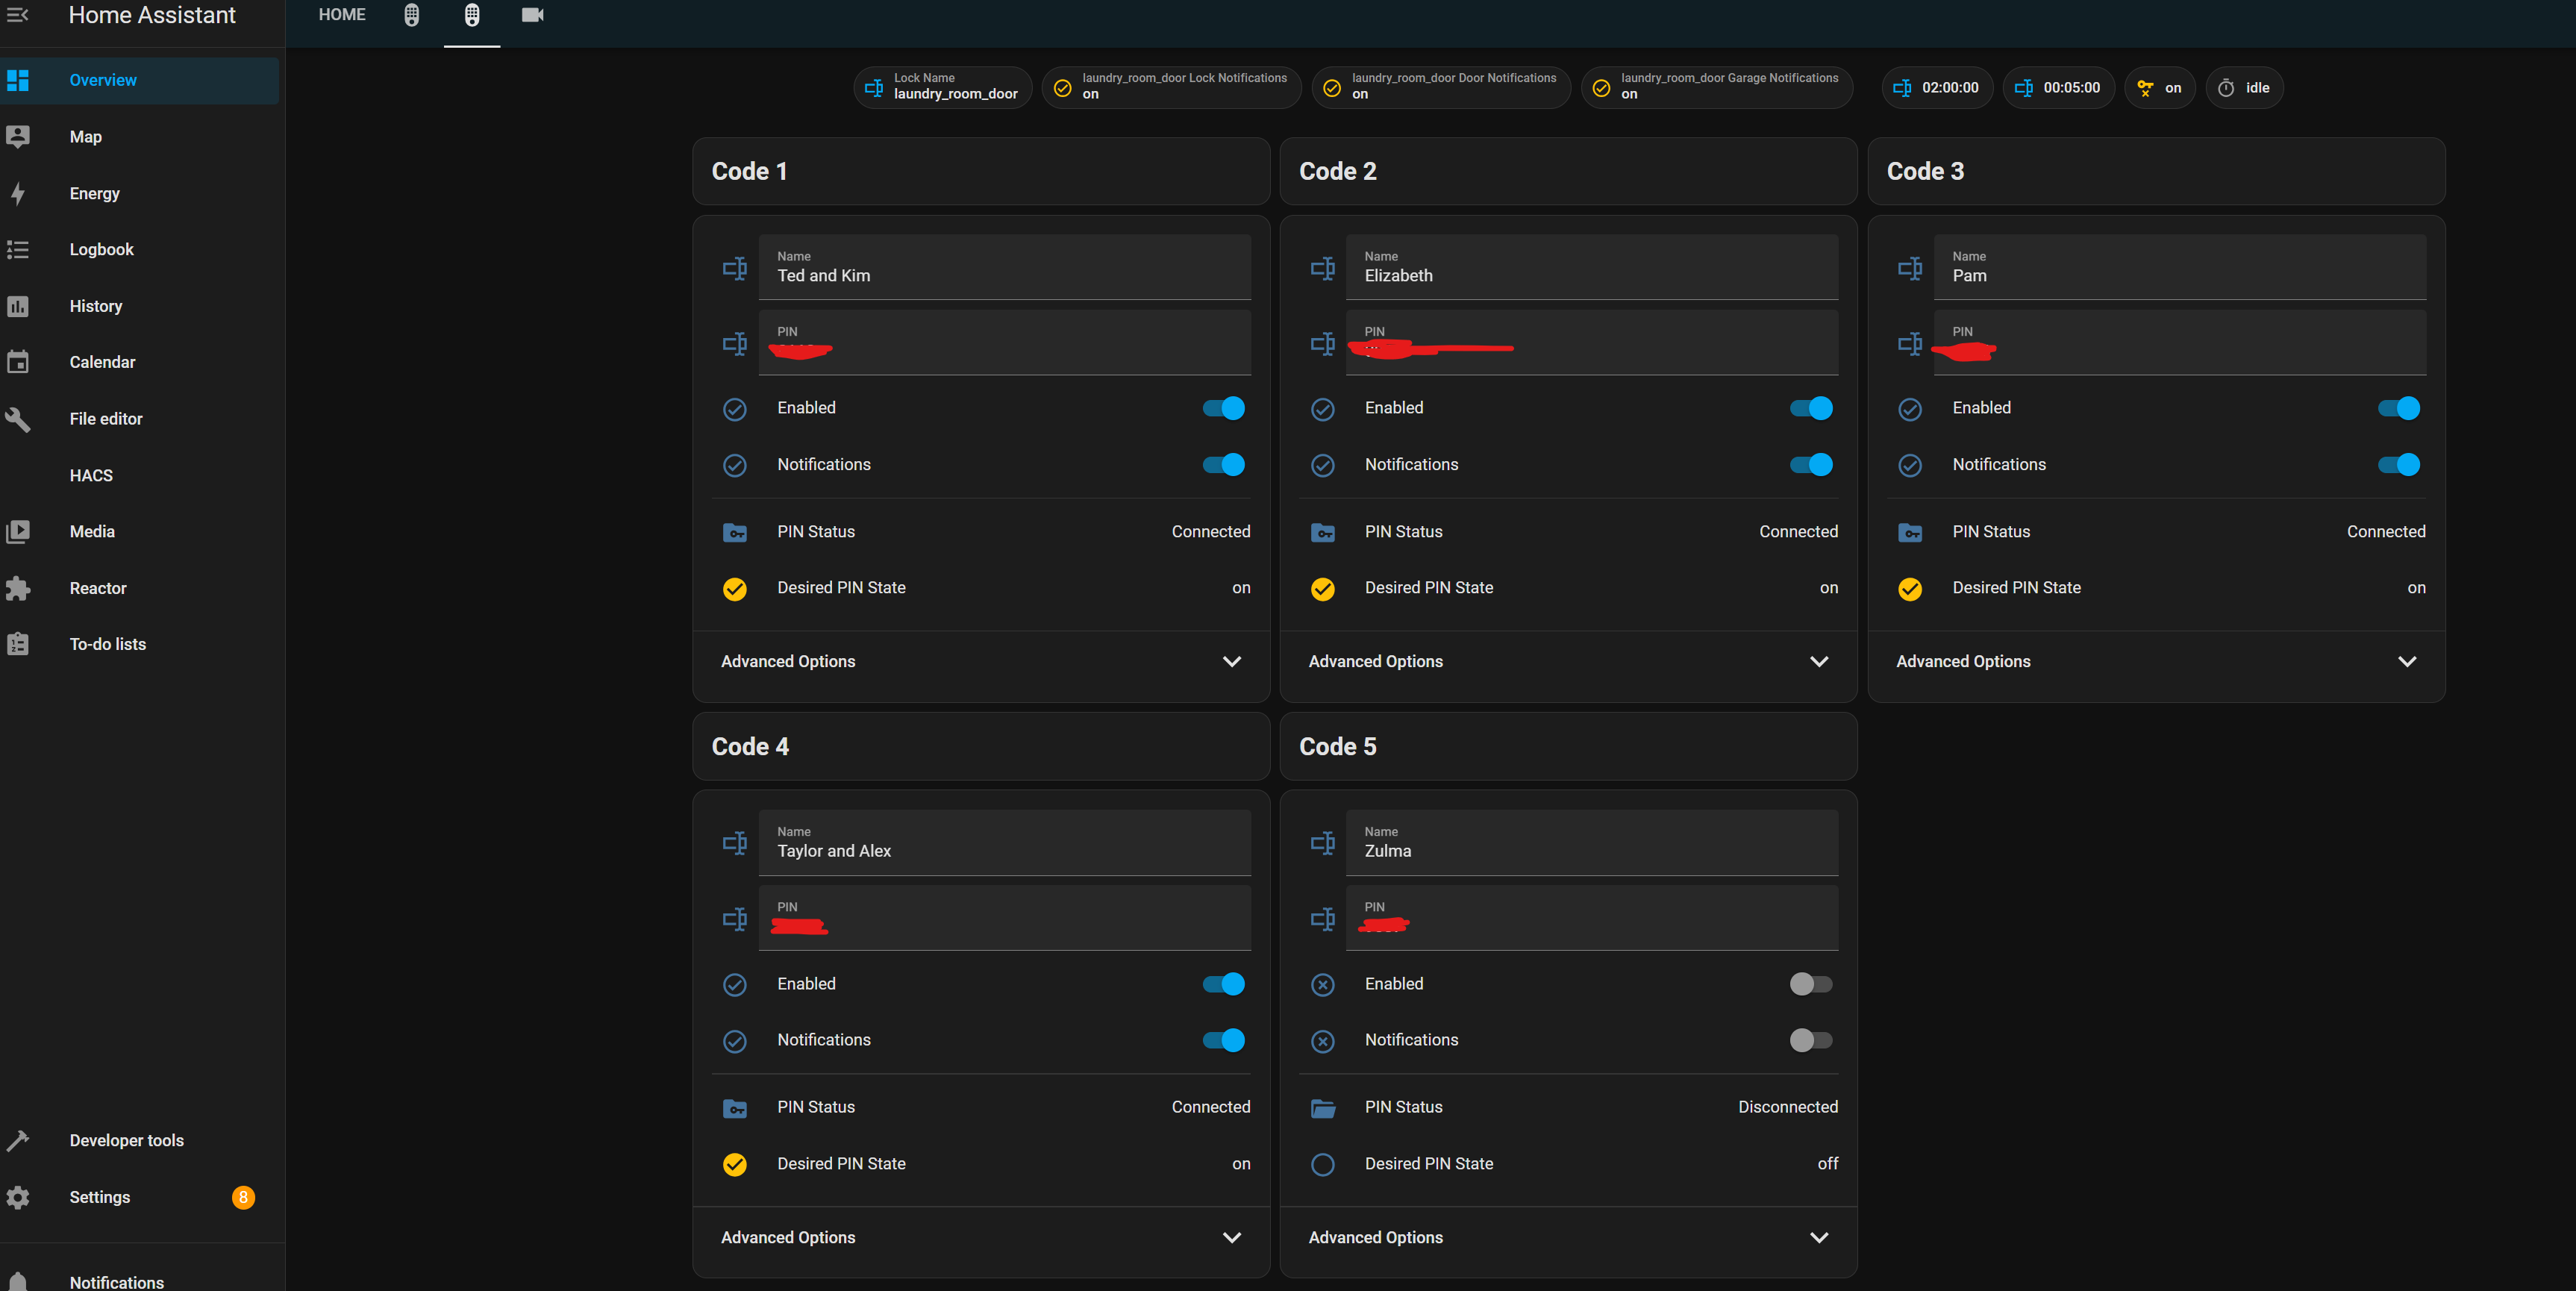Viewport: 2576px width, 1291px height.
Task: Click the key icon chip showing on
Action: (2159, 88)
